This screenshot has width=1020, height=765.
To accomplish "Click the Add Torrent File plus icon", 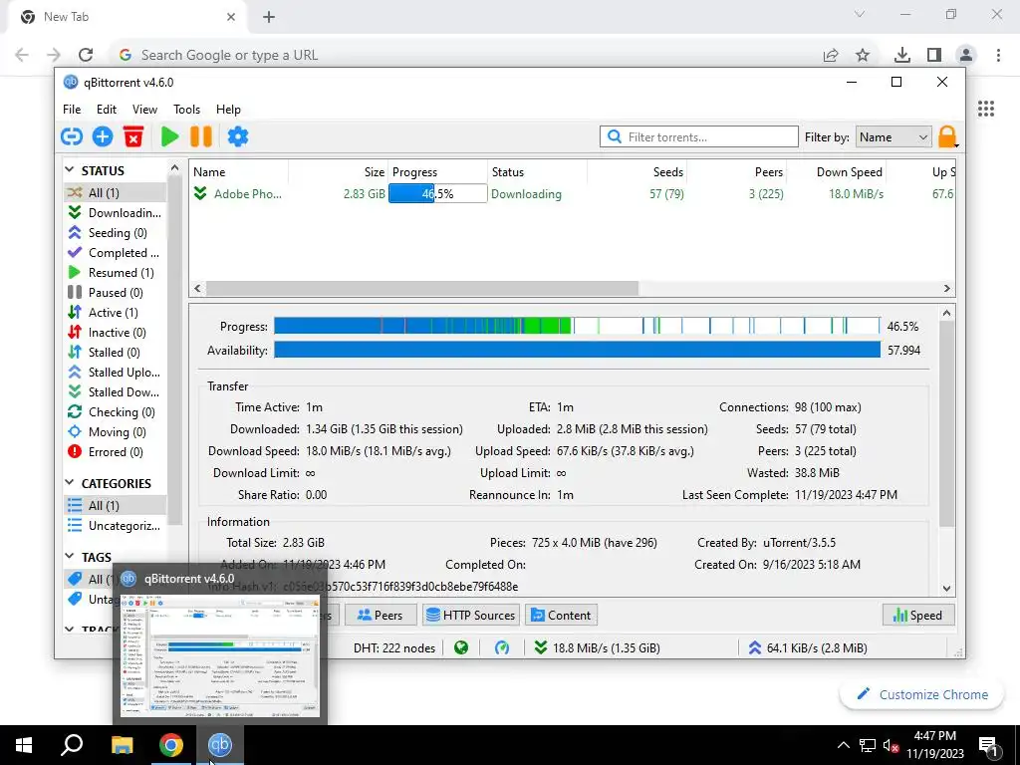I will 103,136.
